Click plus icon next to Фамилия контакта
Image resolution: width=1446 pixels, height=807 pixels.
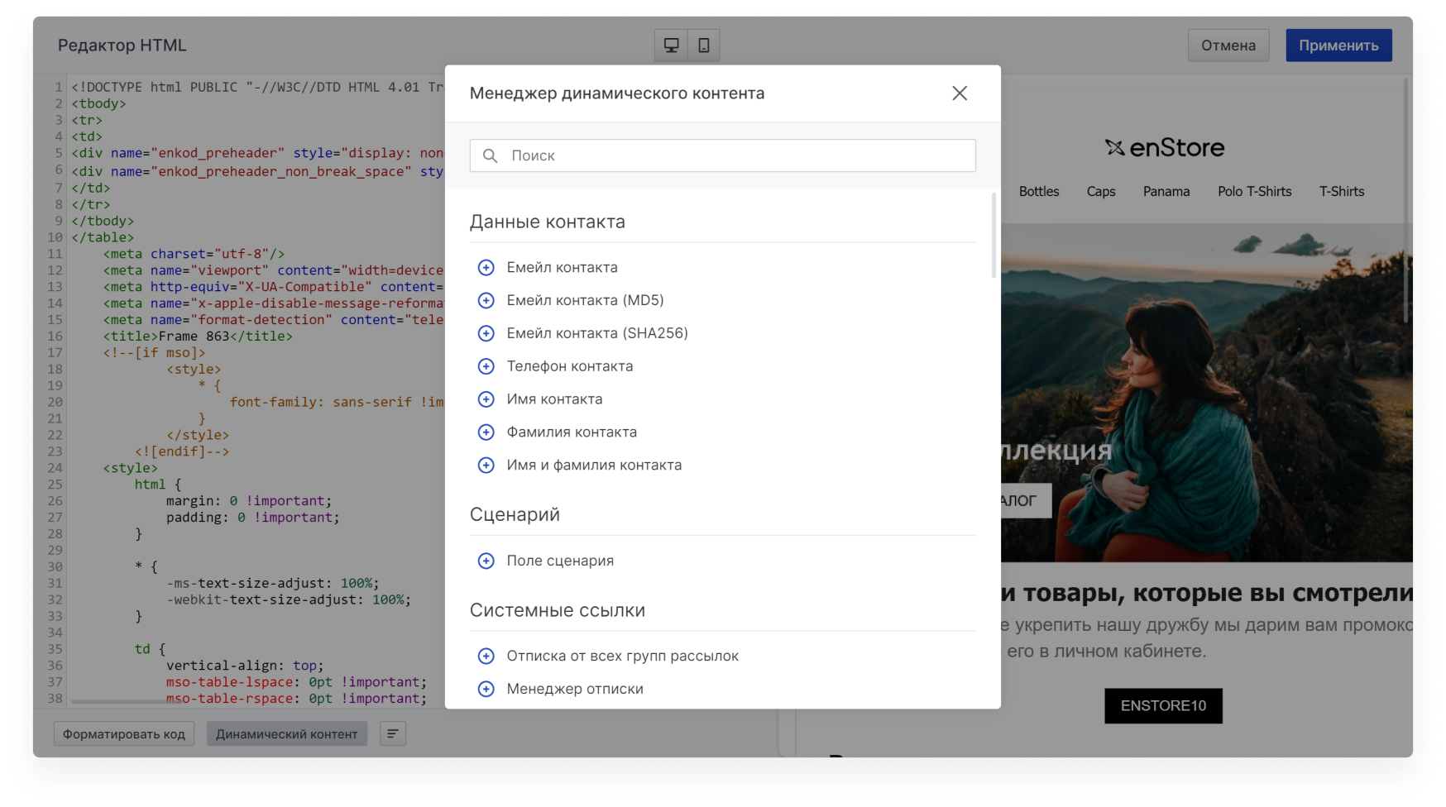coord(486,432)
